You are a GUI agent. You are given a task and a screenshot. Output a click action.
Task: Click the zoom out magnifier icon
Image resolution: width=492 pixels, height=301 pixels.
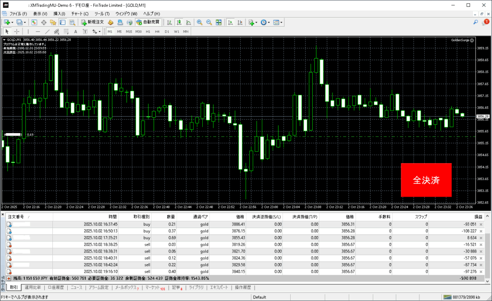[209, 23]
